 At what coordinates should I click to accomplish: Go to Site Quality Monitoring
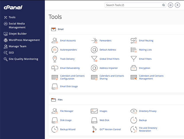click(x=23, y=59)
